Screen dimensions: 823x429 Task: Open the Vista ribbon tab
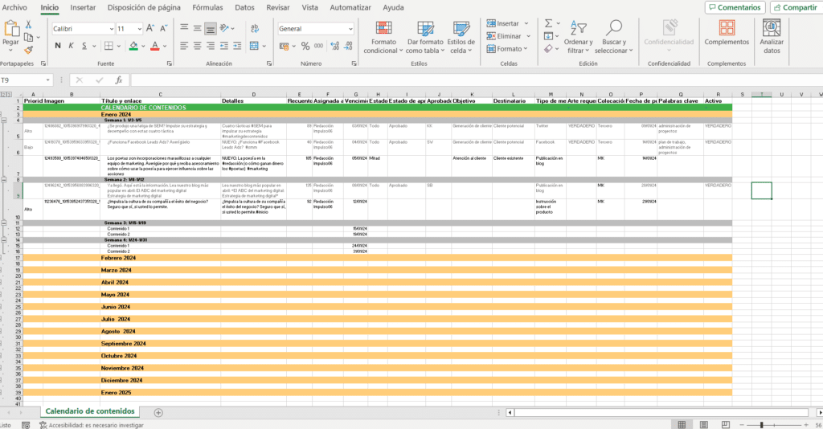309,7
